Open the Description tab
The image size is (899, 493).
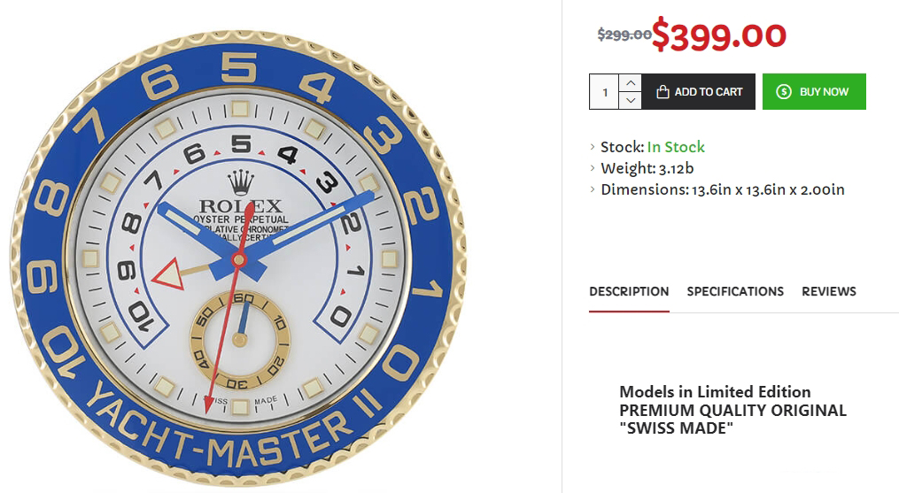(x=629, y=292)
